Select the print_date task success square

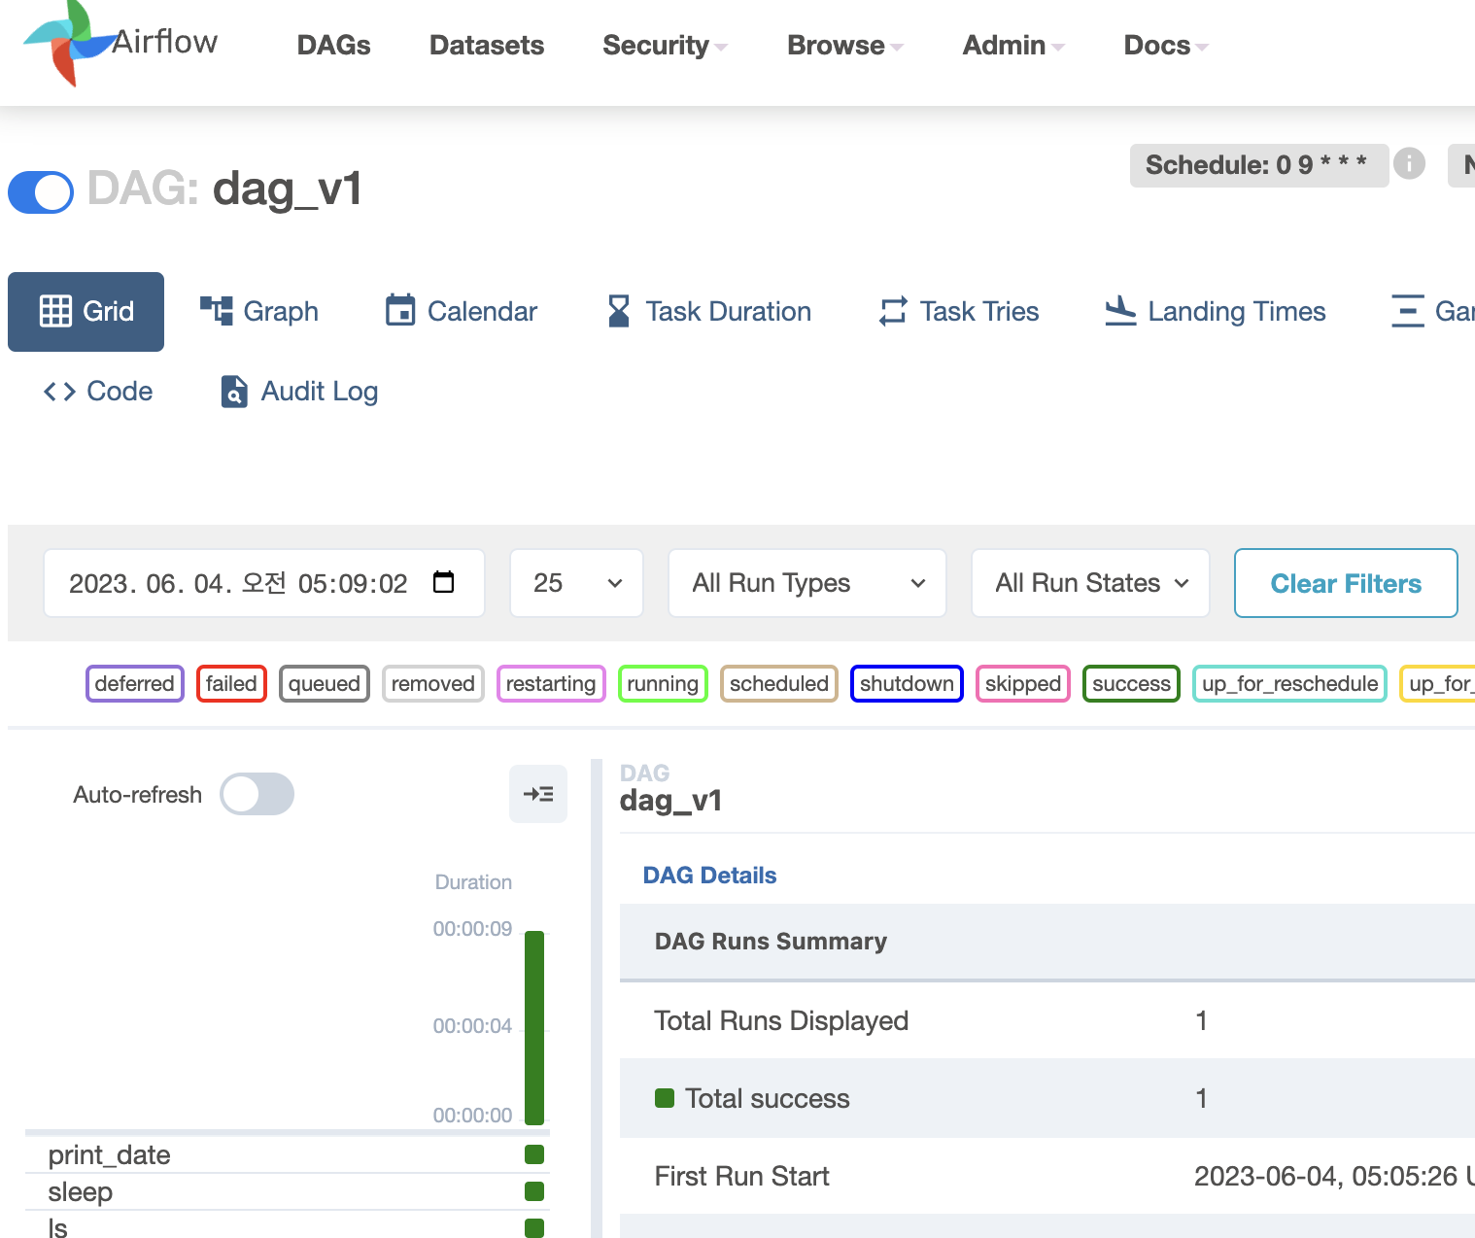pos(534,1154)
